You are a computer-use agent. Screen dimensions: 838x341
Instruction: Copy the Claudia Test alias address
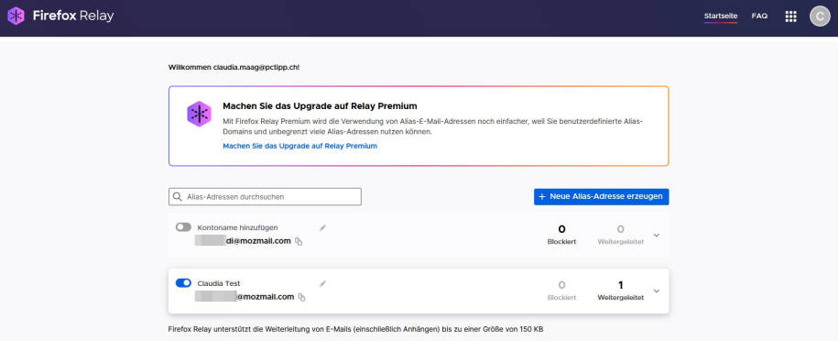302,297
